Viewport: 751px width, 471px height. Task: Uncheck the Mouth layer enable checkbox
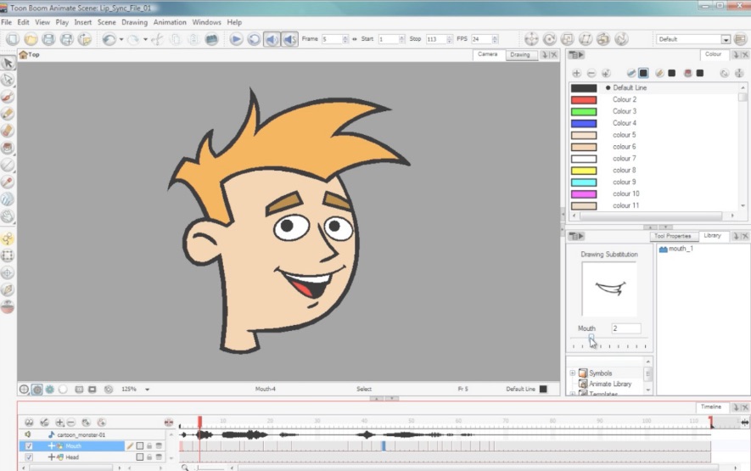pyautogui.click(x=29, y=446)
